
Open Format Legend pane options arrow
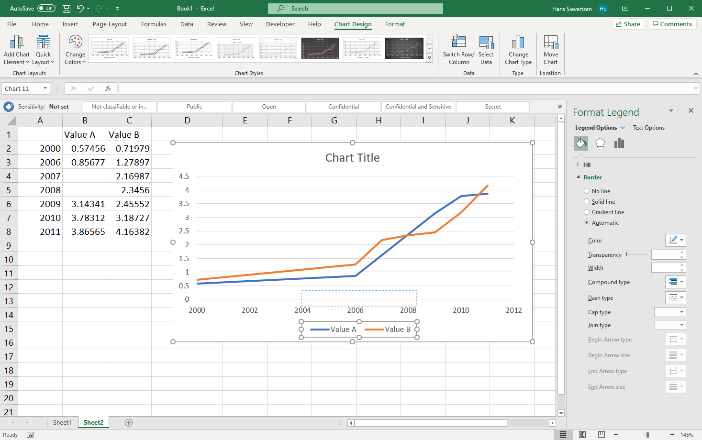tap(671, 110)
